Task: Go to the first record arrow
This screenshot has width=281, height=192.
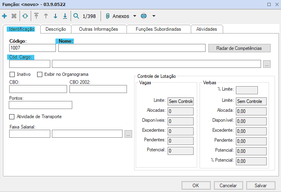Action: coord(36,16)
